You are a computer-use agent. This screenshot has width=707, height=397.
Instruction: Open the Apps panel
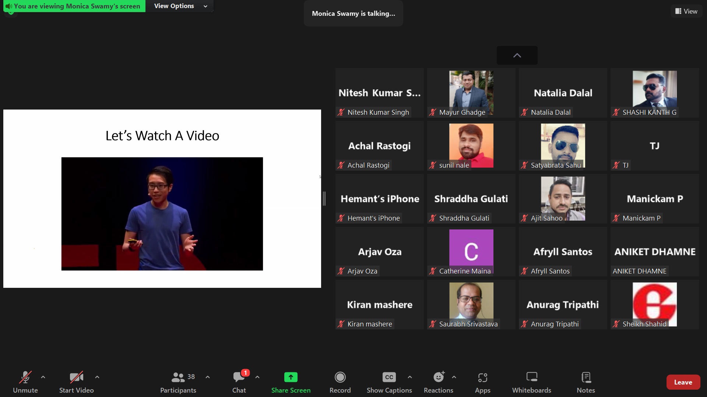[482, 382]
